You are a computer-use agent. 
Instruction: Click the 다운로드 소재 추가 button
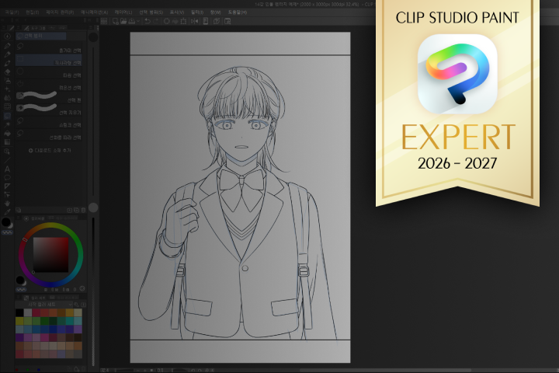coord(50,151)
